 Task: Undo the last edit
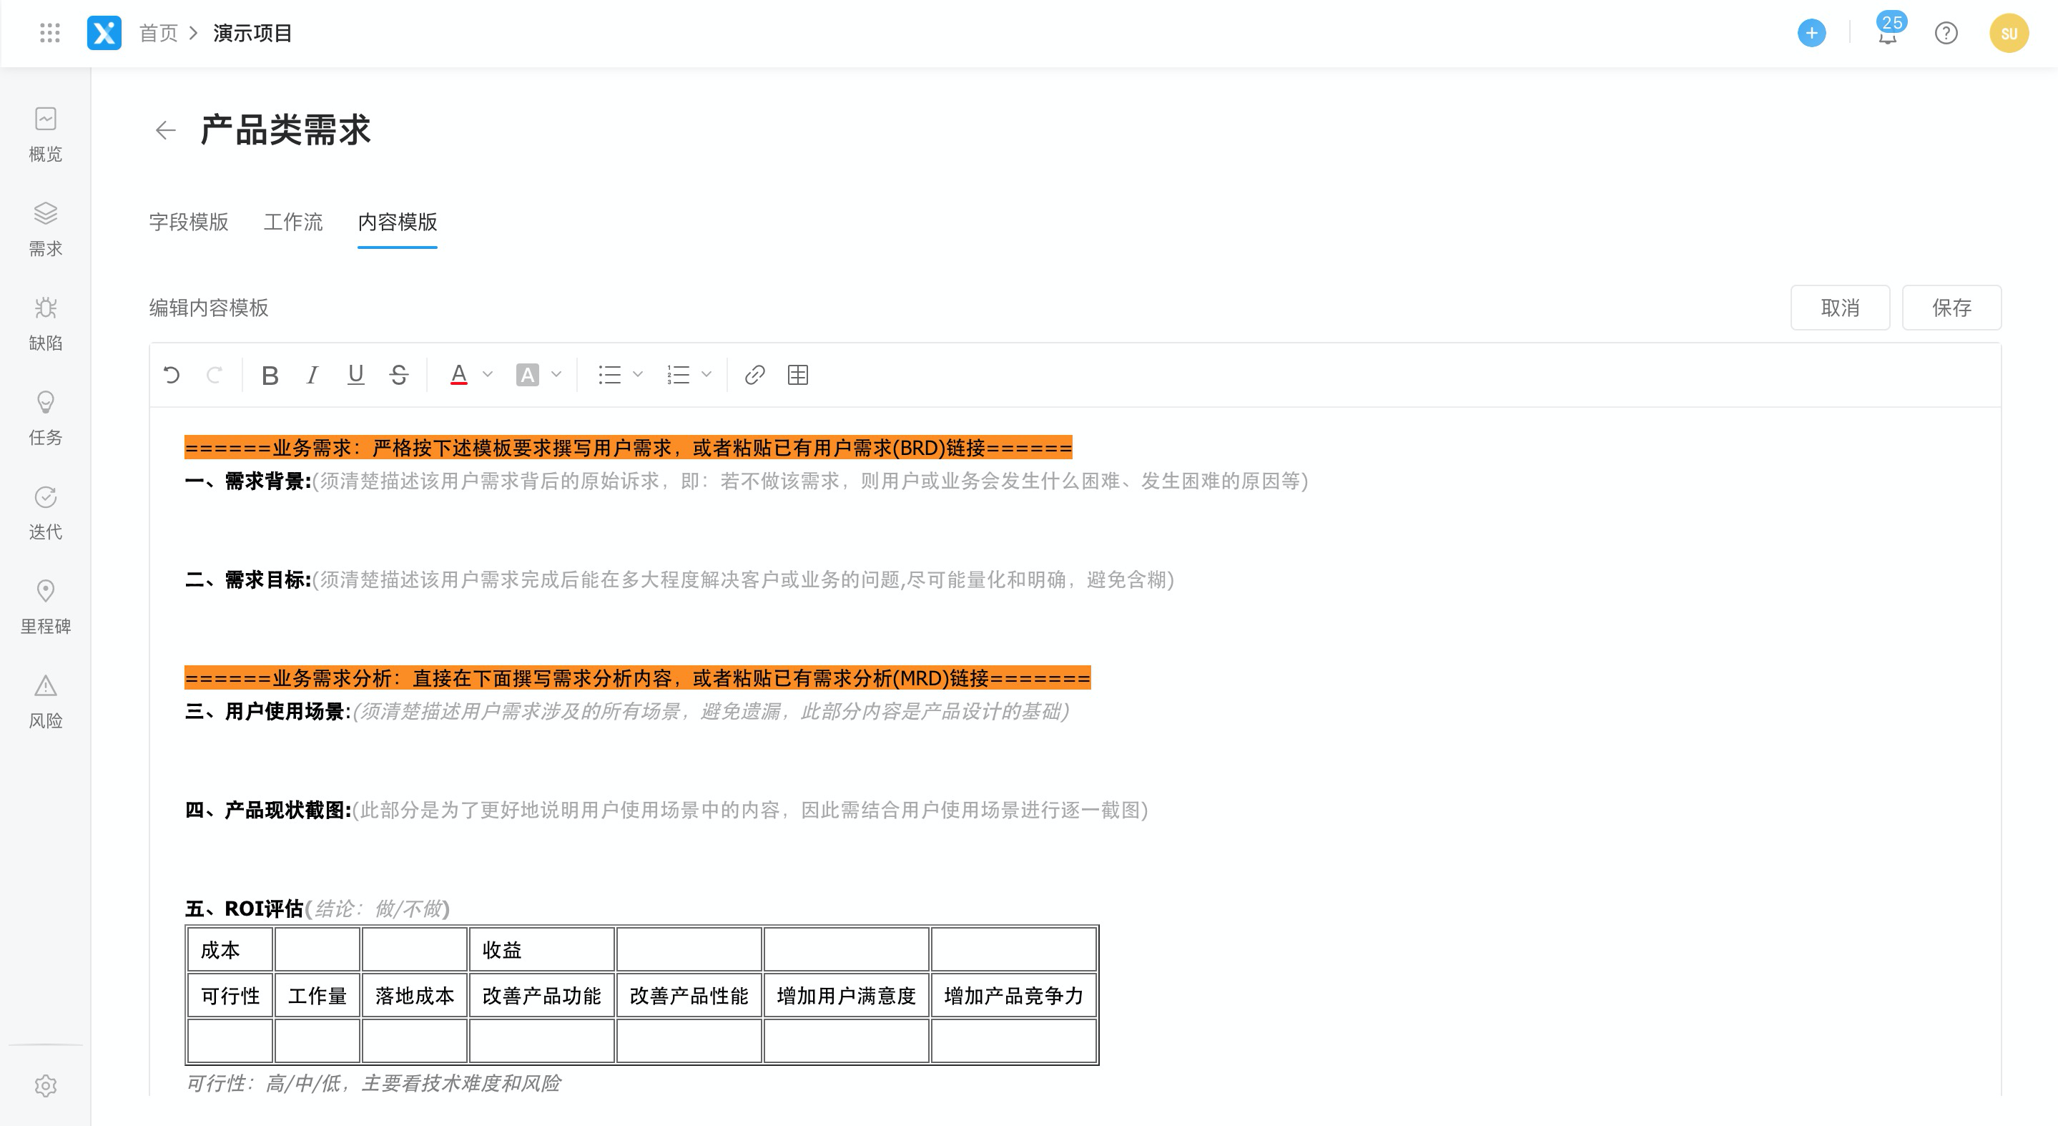(x=172, y=375)
